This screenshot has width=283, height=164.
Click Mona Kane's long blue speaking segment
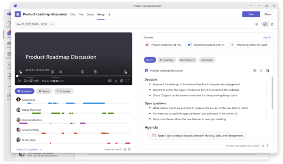pos(94,103)
